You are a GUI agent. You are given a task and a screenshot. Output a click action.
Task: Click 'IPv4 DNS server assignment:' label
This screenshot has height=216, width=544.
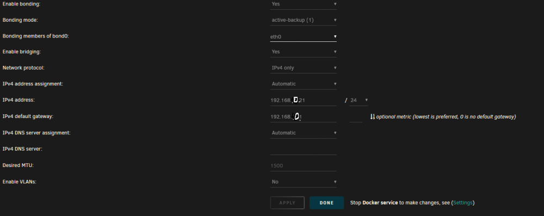click(x=36, y=133)
